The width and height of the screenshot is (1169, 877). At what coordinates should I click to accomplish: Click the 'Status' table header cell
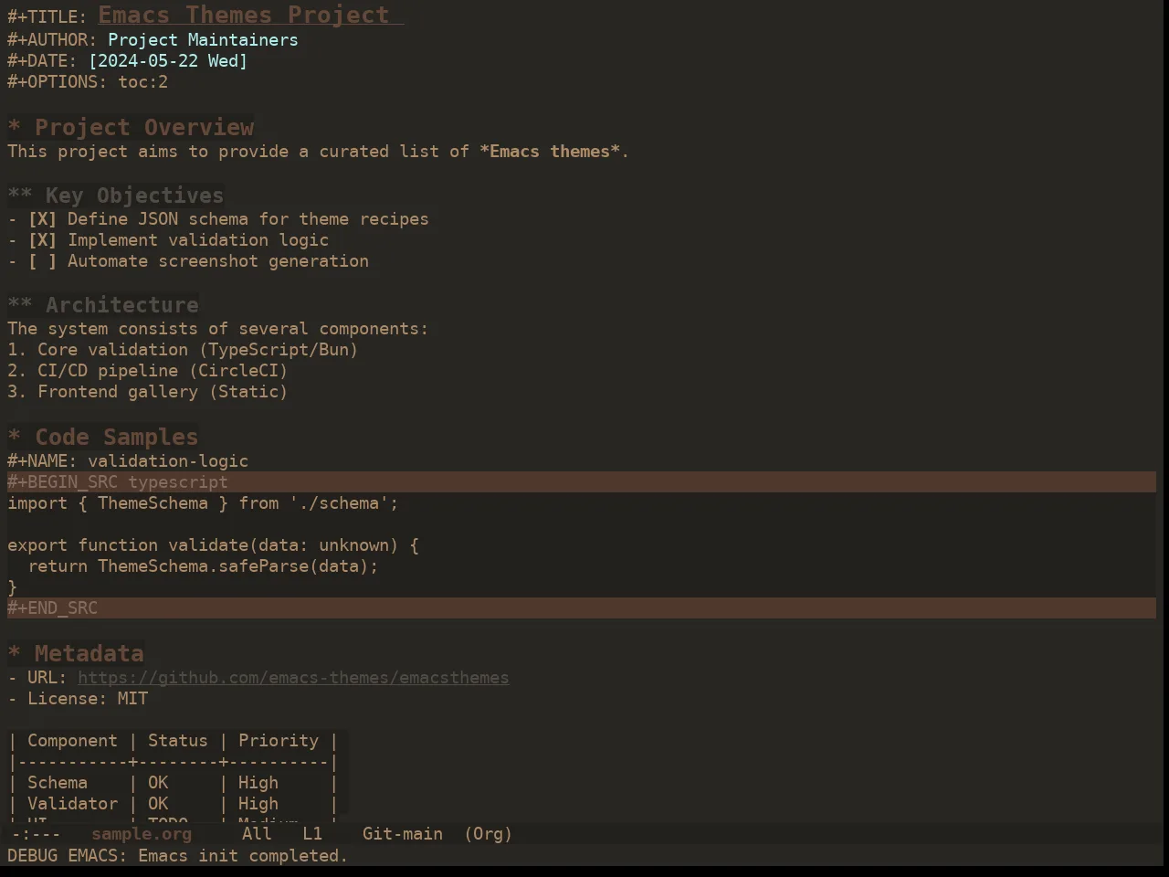[178, 741]
